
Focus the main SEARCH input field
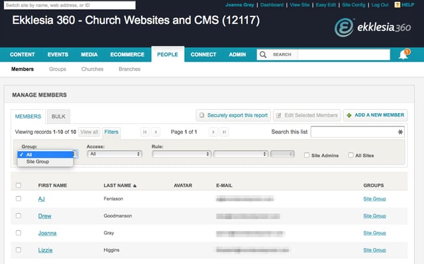343,54
